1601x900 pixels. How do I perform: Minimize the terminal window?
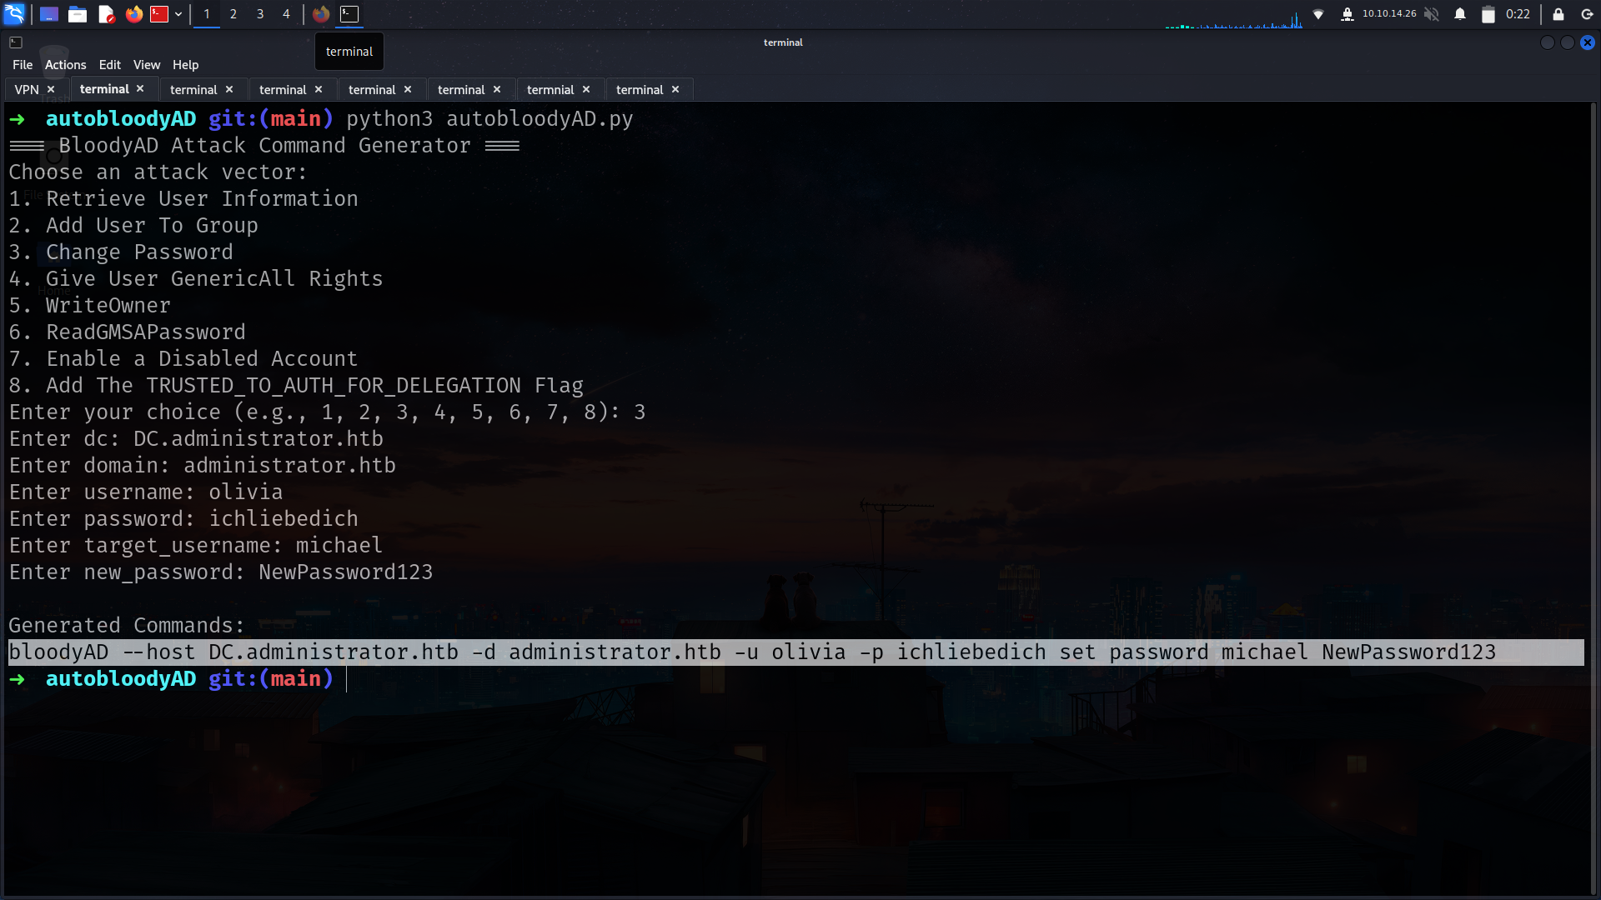pyautogui.click(x=1548, y=42)
